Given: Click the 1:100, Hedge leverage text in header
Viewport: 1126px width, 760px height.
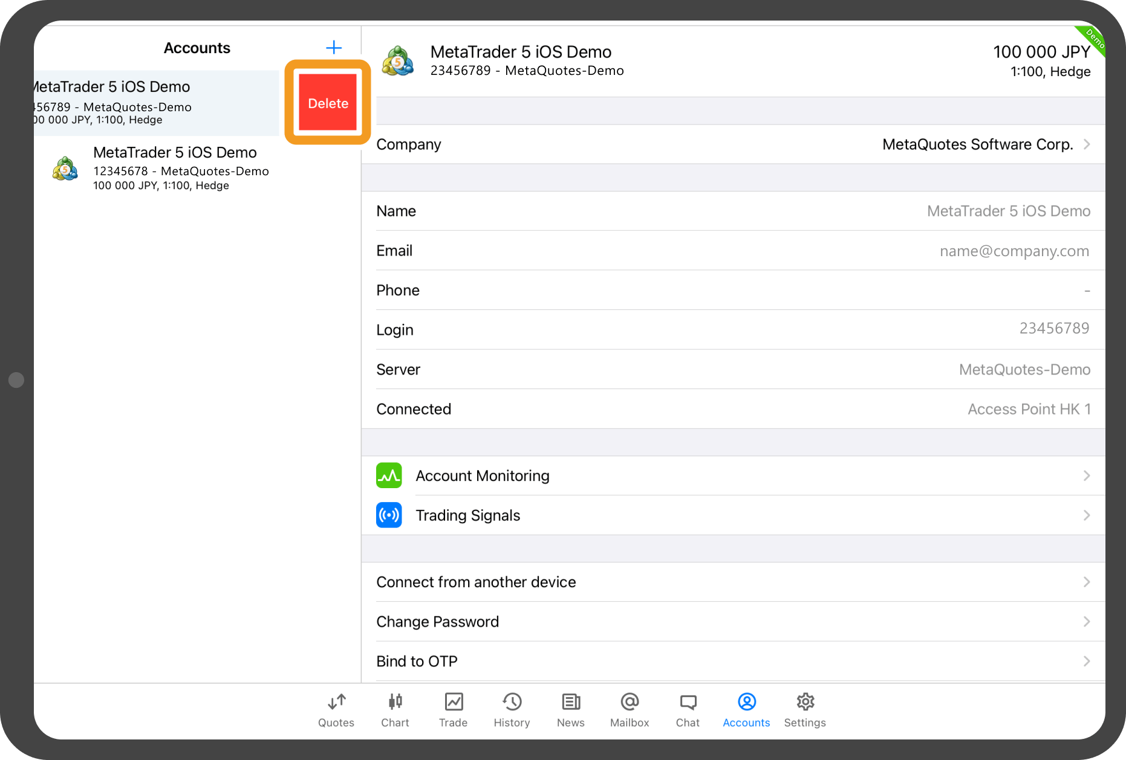Looking at the screenshot, I should [1050, 72].
